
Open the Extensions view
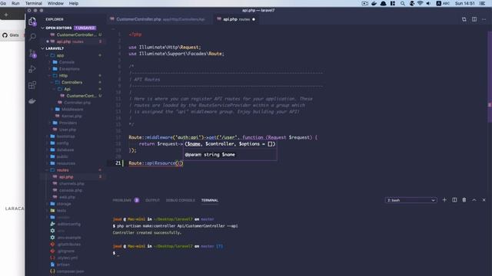tap(32, 85)
